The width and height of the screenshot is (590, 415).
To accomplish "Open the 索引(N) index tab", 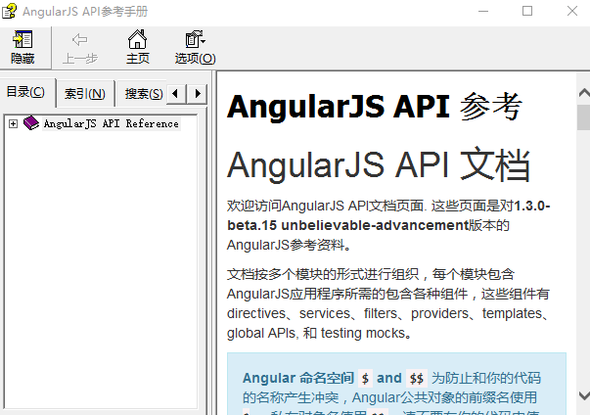I will [x=85, y=94].
